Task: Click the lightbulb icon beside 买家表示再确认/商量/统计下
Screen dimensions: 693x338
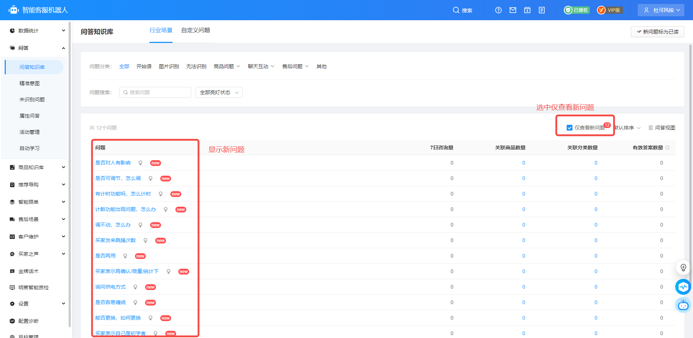Action: click(x=169, y=272)
